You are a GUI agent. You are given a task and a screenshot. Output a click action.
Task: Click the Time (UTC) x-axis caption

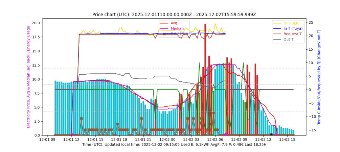[x=174, y=145]
